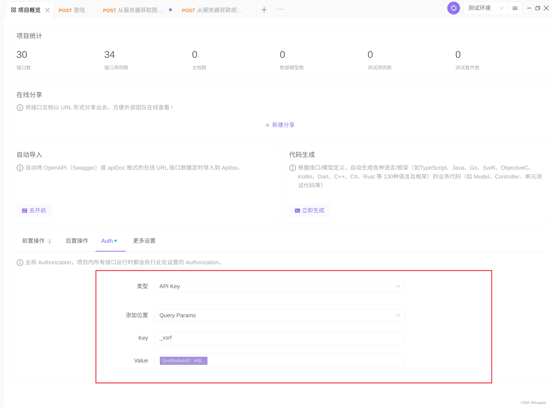
Task: Click the 立即生成 button
Action: tap(309, 210)
